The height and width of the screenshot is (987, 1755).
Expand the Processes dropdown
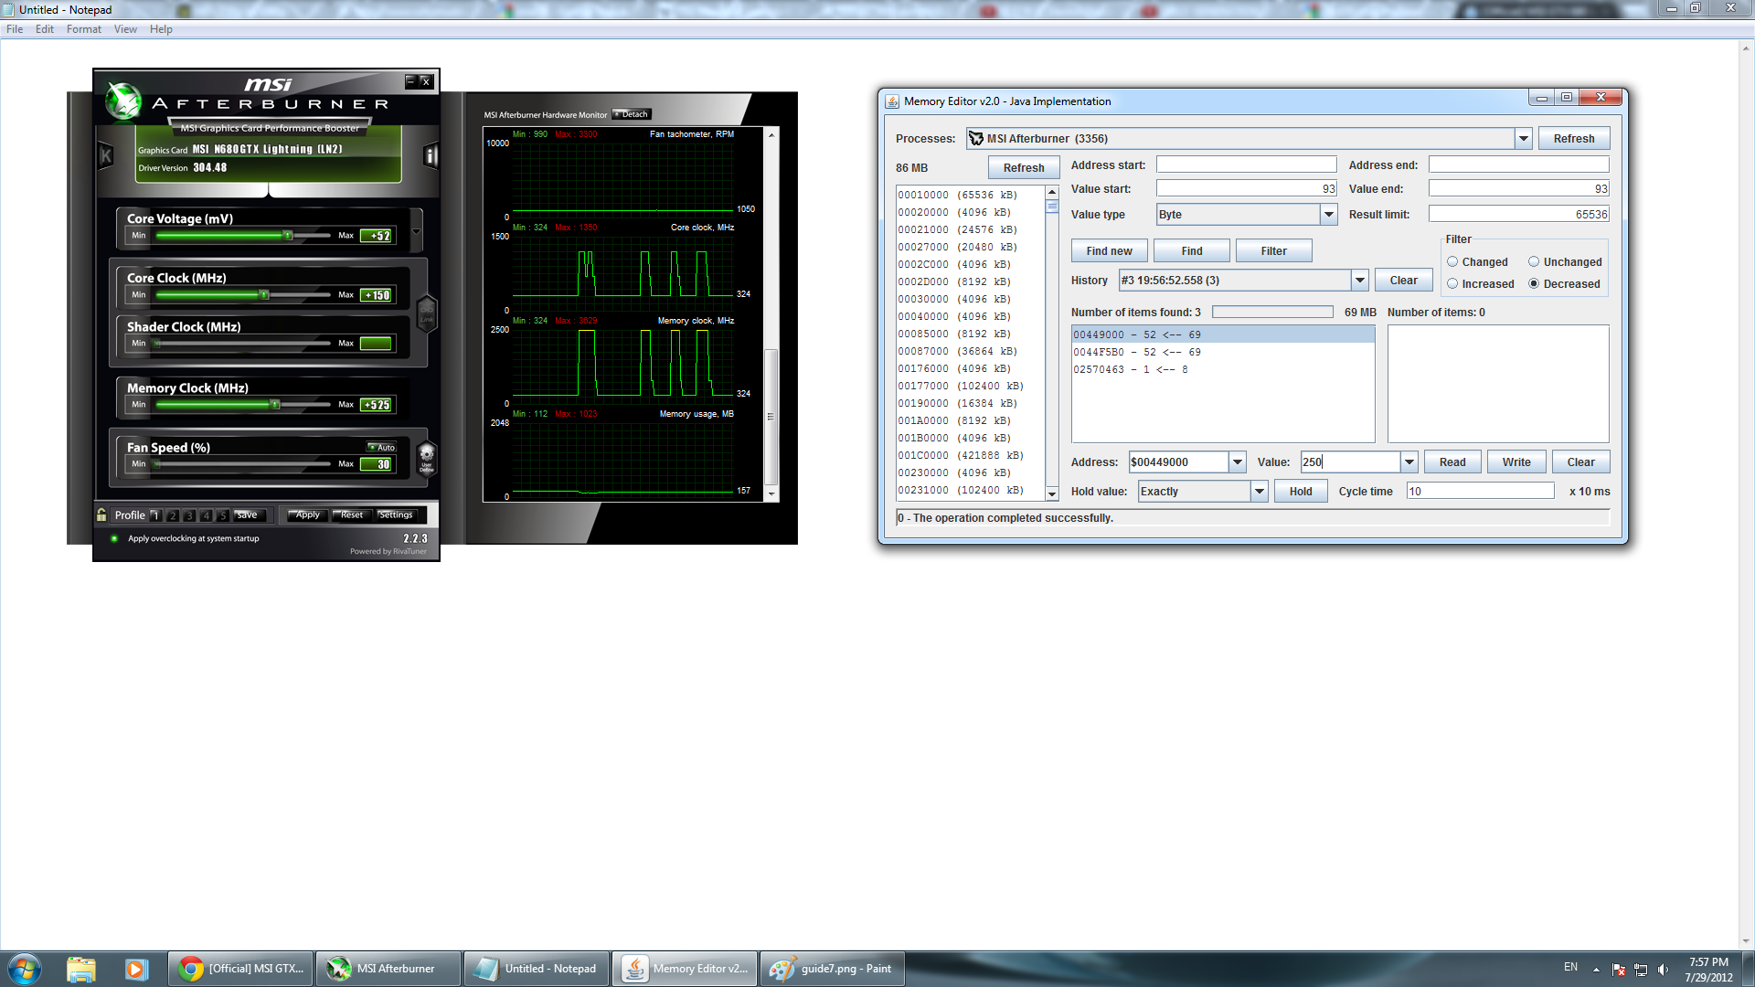pyautogui.click(x=1523, y=139)
